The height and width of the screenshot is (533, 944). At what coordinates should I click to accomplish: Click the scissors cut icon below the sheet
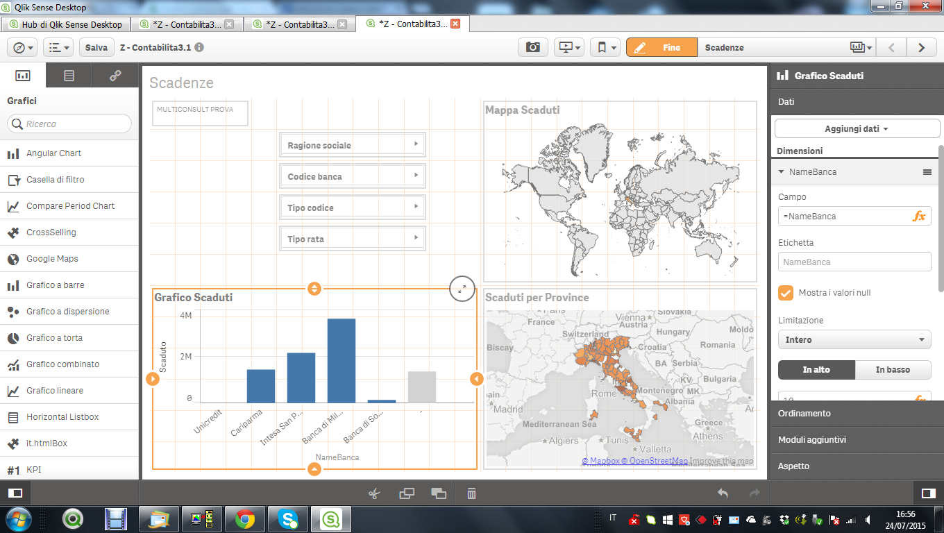coord(373,493)
